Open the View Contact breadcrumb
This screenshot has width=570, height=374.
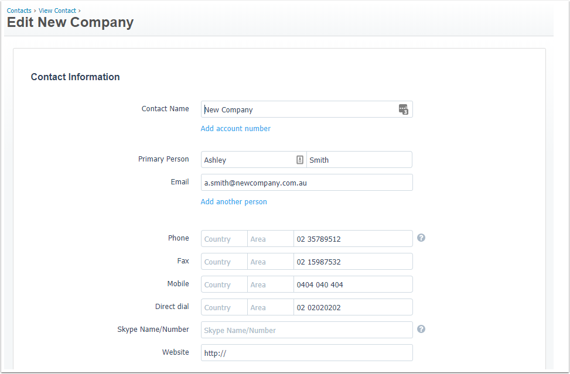click(x=57, y=11)
